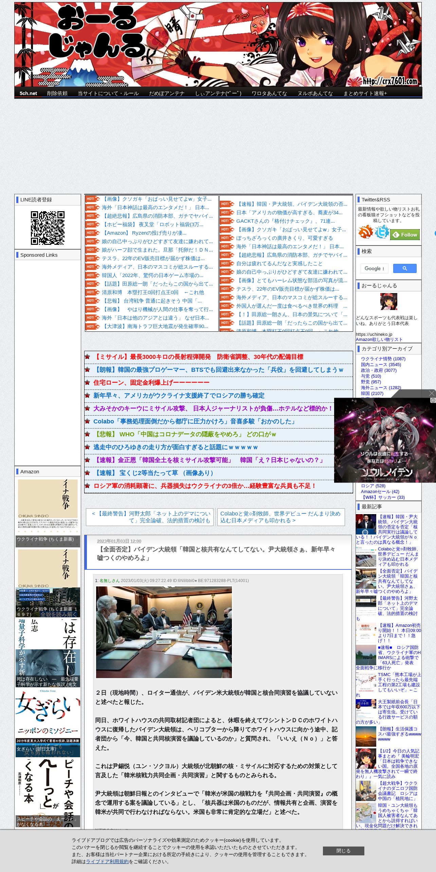Viewport: 436px width, 872px height.
Task: Open headline about 3000キロ長射程弾開発
Action: [198, 357]
